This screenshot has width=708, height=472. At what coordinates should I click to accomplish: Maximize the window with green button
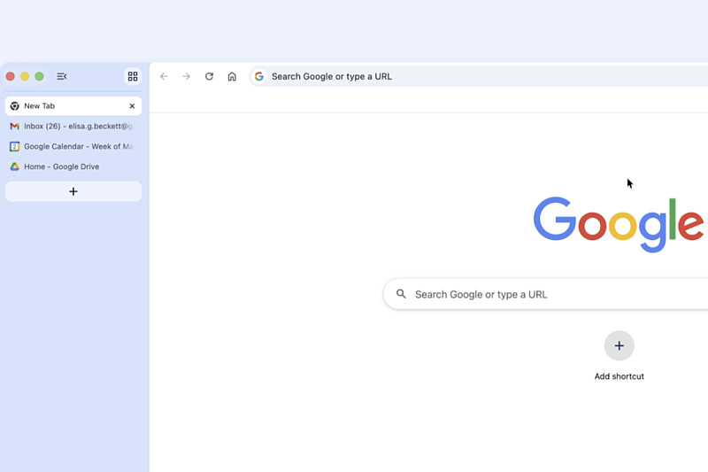39,76
